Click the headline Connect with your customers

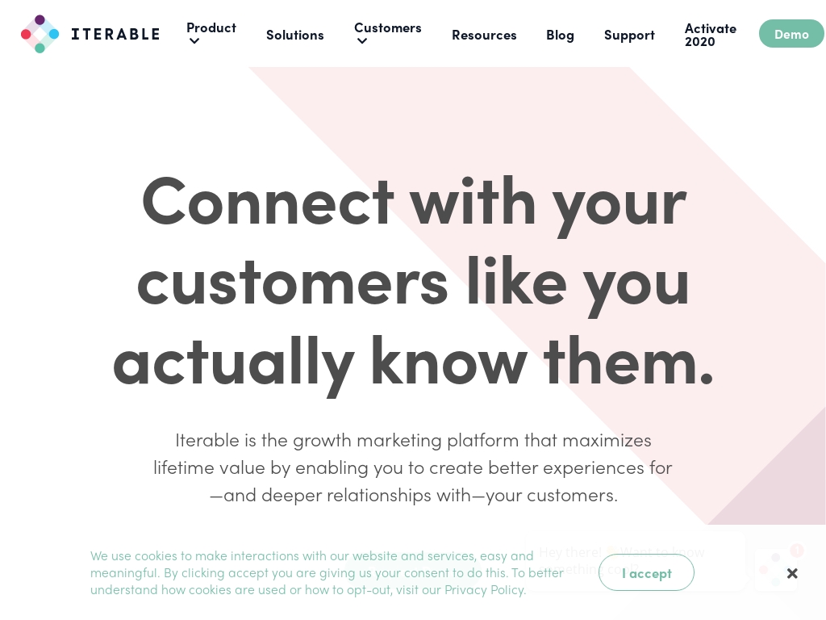pyautogui.click(x=413, y=279)
